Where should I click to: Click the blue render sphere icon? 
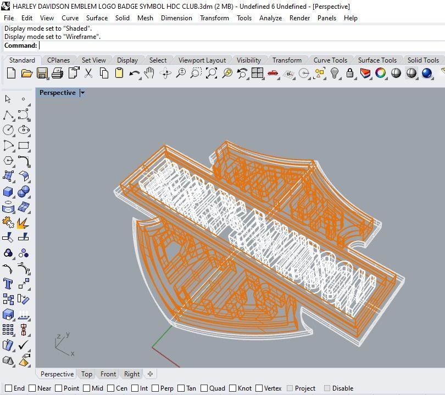click(x=427, y=73)
